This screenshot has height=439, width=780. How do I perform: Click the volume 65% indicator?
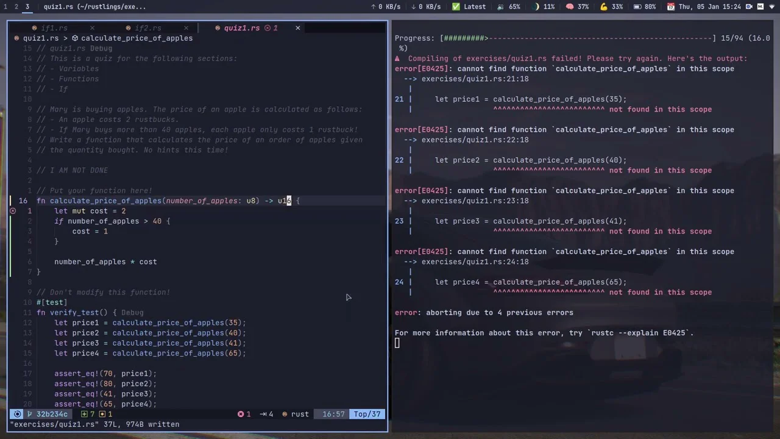[509, 7]
